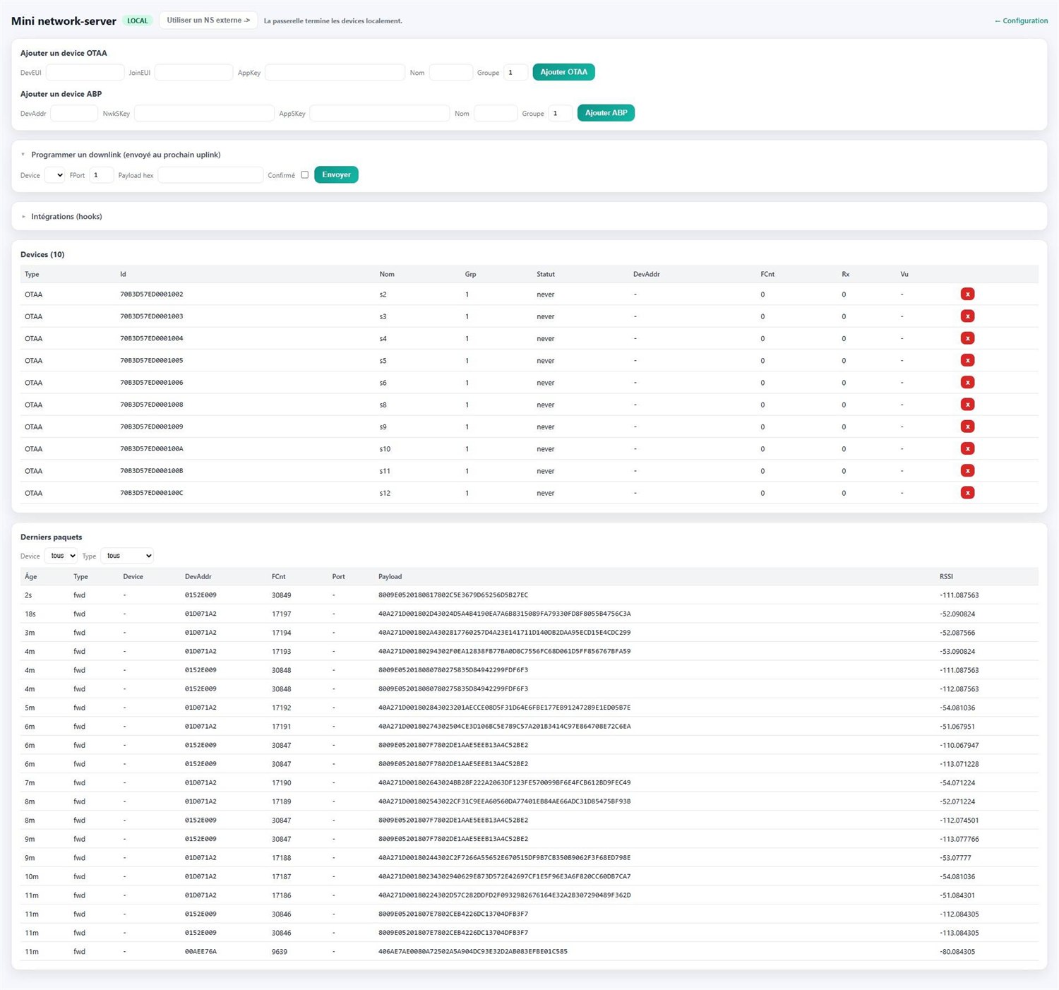The width and height of the screenshot is (1059, 990).
Task: Select packet row with FCnt 30849
Action: tap(529, 595)
